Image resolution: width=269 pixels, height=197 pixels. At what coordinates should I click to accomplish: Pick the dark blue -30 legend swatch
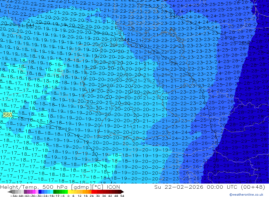pos(40,192)
